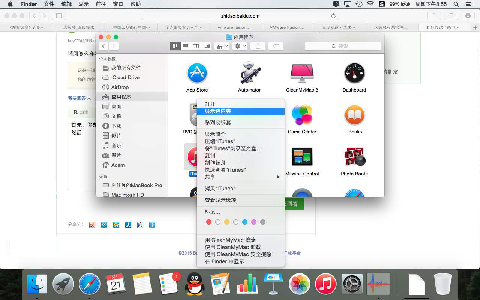This screenshot has height=300, width=480.
Task: Switch Finder to Cover Flow view
Action: click(206, 46)
